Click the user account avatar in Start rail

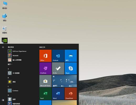[x=3, y=100]
